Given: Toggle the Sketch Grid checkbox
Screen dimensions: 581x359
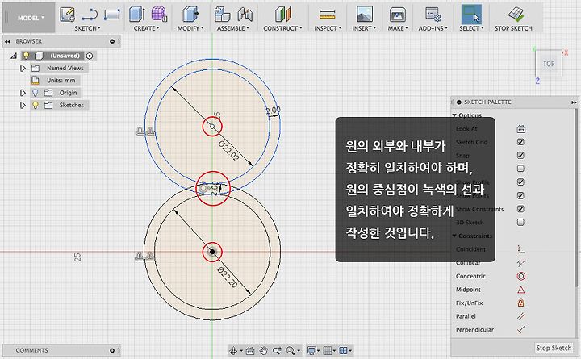Looking at the screenshot, I should coord(520,142).
